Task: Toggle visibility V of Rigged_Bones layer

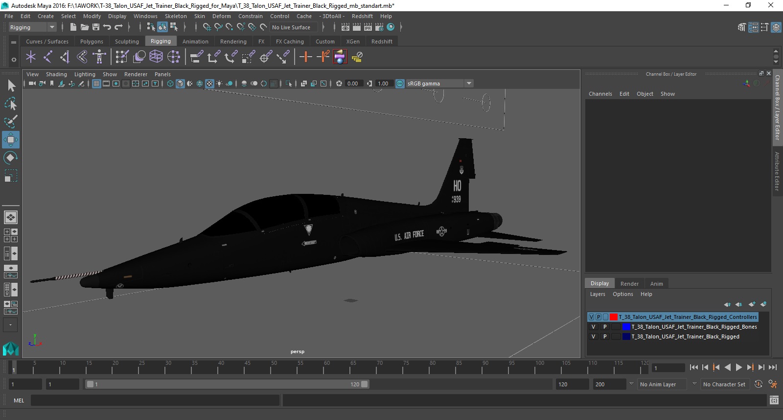Action: click(x=593, y=327)
